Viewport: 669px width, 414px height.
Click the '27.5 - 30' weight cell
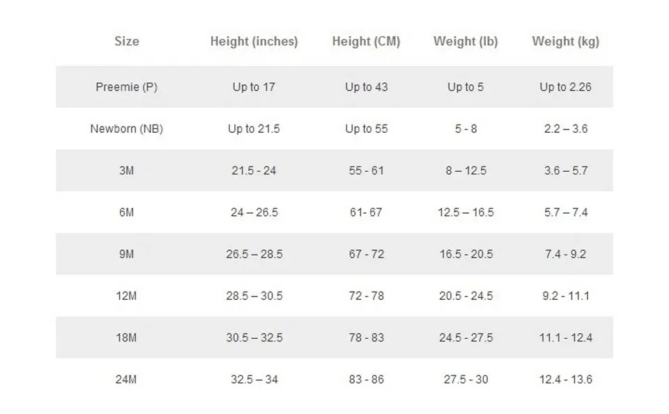(x=466, y=379)
